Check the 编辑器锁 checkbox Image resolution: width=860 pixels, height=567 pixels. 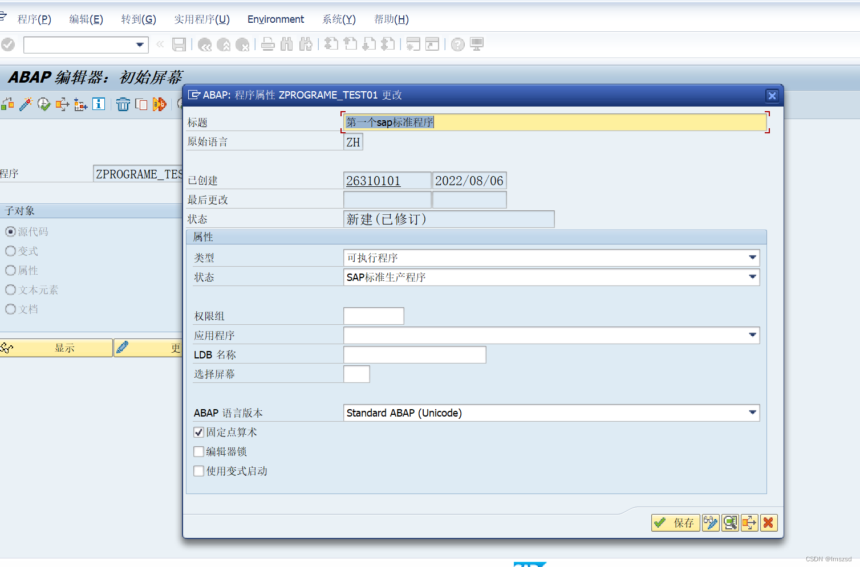click(198, 452)
